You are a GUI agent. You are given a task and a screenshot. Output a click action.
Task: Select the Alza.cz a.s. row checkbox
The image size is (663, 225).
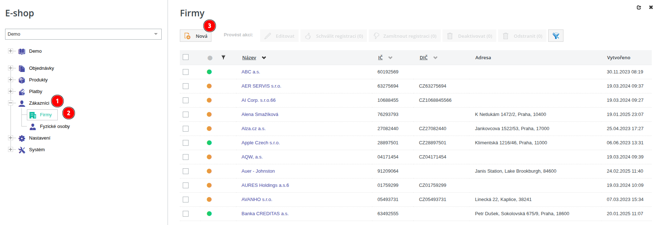(x=186, y=129)
